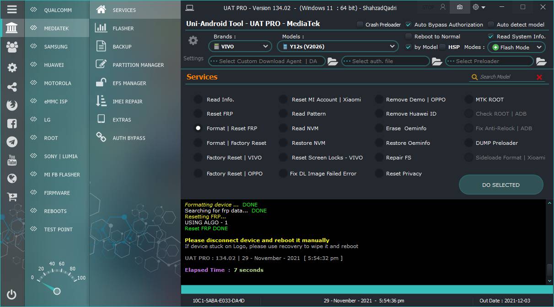Screen dimensions: 554x307
Task: Switch to QUALCOMM section
Action: 57,10
